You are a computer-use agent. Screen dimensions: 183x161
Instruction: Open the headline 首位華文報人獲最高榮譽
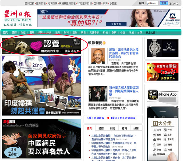point(124,91)
